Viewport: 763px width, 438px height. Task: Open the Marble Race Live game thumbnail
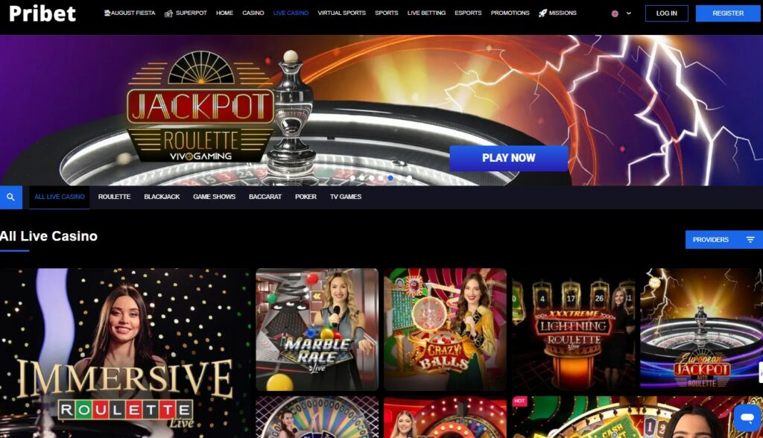(317, 329)
